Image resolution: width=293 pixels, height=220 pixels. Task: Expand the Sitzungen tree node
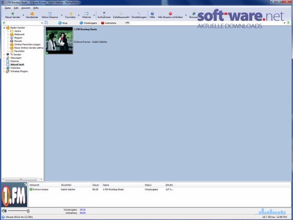(4, 58)
